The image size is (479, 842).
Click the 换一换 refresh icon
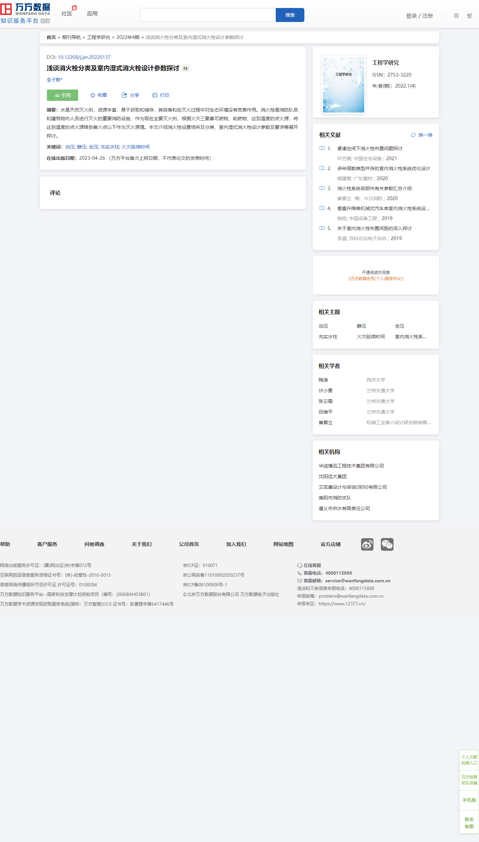(413, 135)
